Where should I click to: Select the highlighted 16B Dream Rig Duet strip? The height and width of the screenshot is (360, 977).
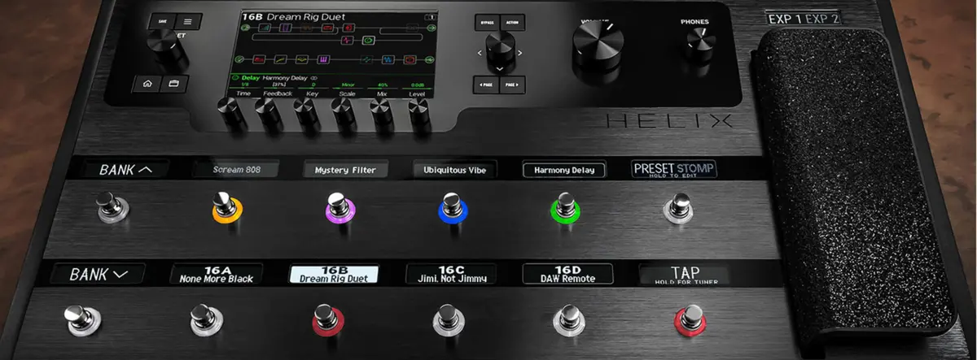point(334,274)
